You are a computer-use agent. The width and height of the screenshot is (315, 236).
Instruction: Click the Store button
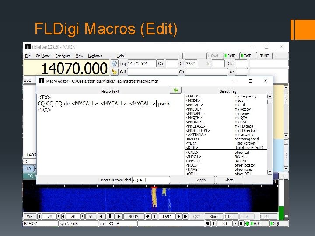point(214,216)
